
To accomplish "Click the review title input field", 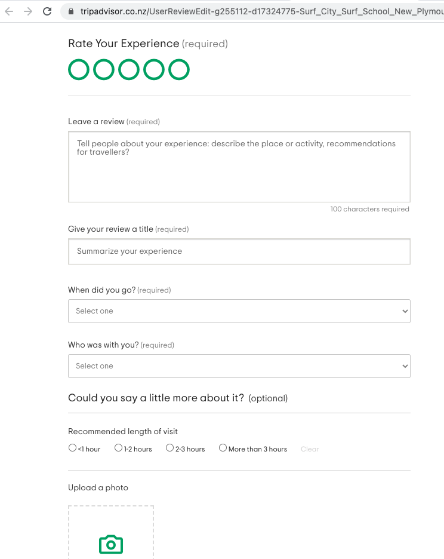I will 239,251.
